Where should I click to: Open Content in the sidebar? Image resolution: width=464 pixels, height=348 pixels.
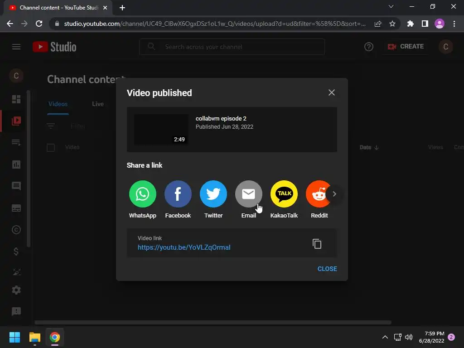tap(16, 121)
